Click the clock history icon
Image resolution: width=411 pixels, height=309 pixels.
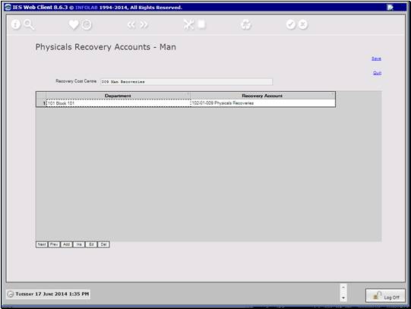pos(87,25)
